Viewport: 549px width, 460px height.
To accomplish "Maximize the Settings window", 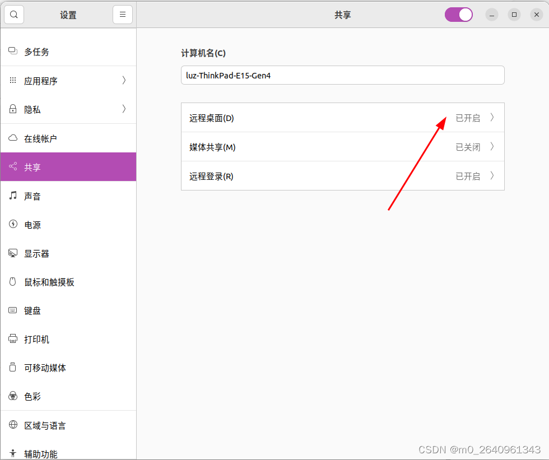I will 514,15.
